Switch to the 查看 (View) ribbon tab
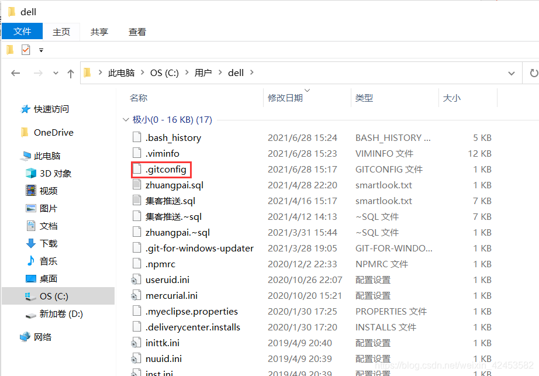 [137, 32]
